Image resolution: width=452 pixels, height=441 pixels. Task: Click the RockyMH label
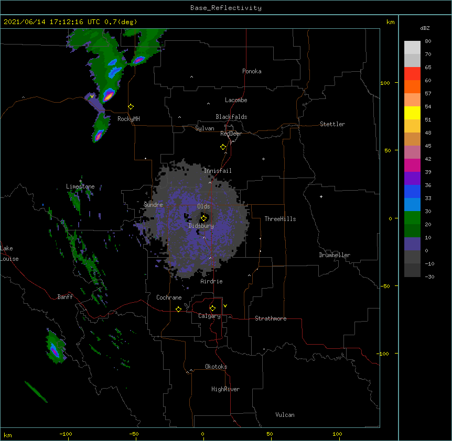128,119
